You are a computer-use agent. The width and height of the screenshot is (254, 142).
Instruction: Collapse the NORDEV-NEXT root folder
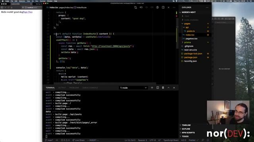[189, 12]
